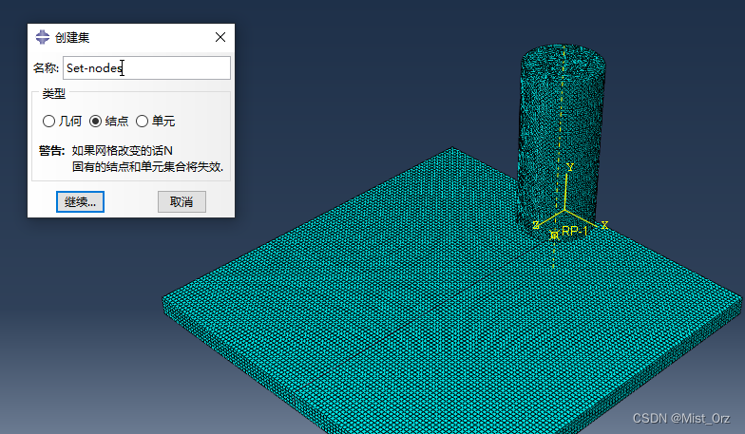This screenshot has height=434, width=745.
Task: Click the yellow Y axis label
Action: pos(569,167)
